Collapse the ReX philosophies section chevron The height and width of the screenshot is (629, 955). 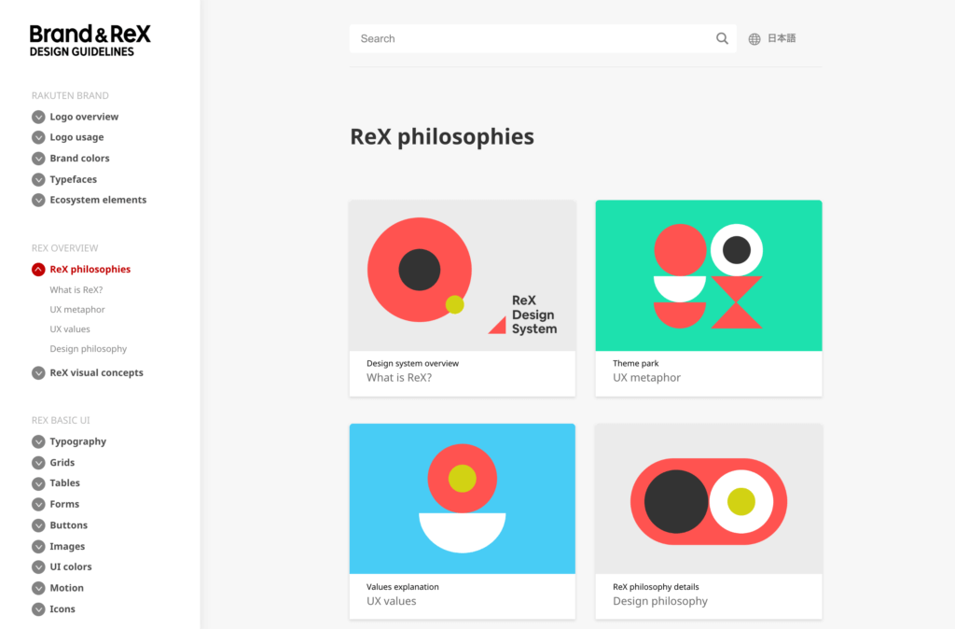coord(38,270)
